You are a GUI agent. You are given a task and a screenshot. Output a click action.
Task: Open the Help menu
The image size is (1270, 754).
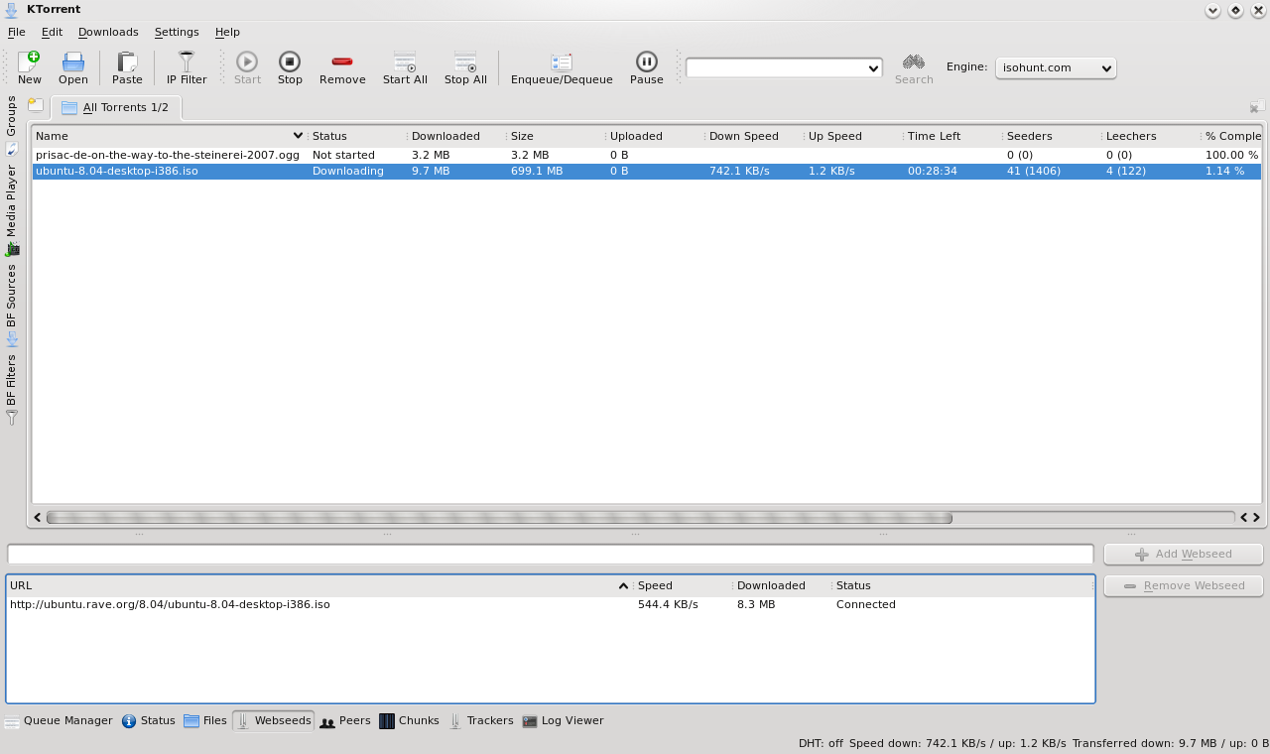(x=227, y=32)
